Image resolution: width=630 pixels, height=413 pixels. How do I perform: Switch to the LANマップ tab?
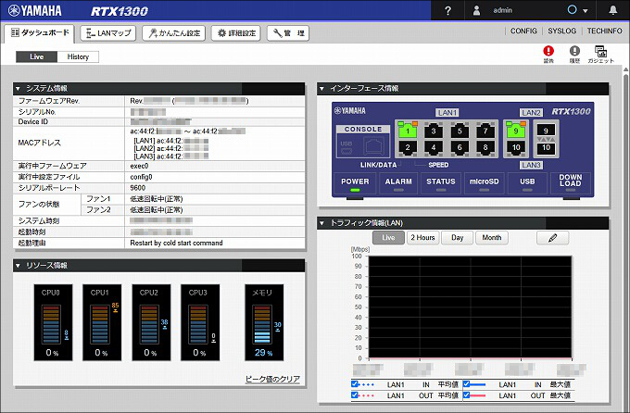click(x=107, y=32)
